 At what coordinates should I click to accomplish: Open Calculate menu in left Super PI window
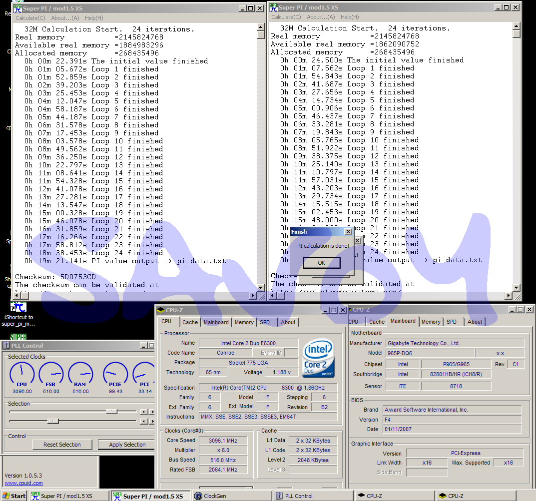30,18
